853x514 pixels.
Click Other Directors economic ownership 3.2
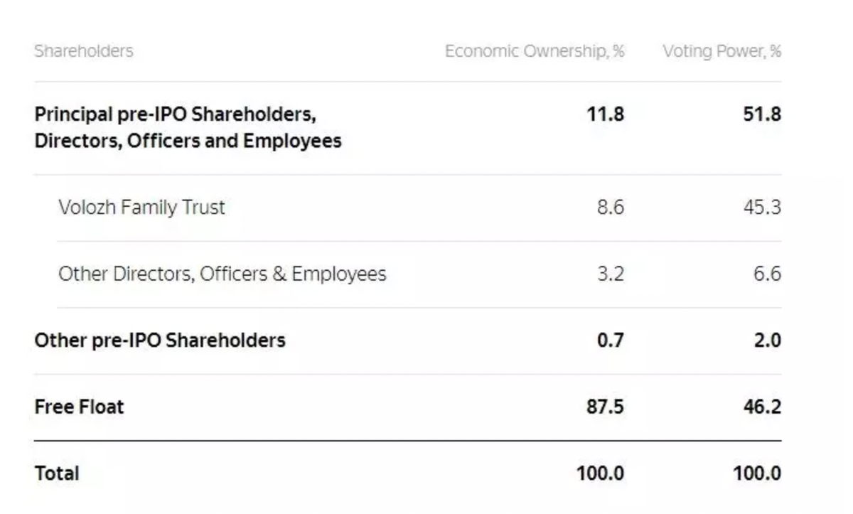pos(610,274)
